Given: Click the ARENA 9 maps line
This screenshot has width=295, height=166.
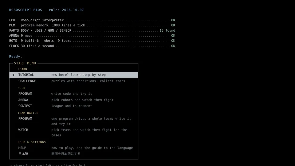Looking at the screenshot, I should 92,36.
